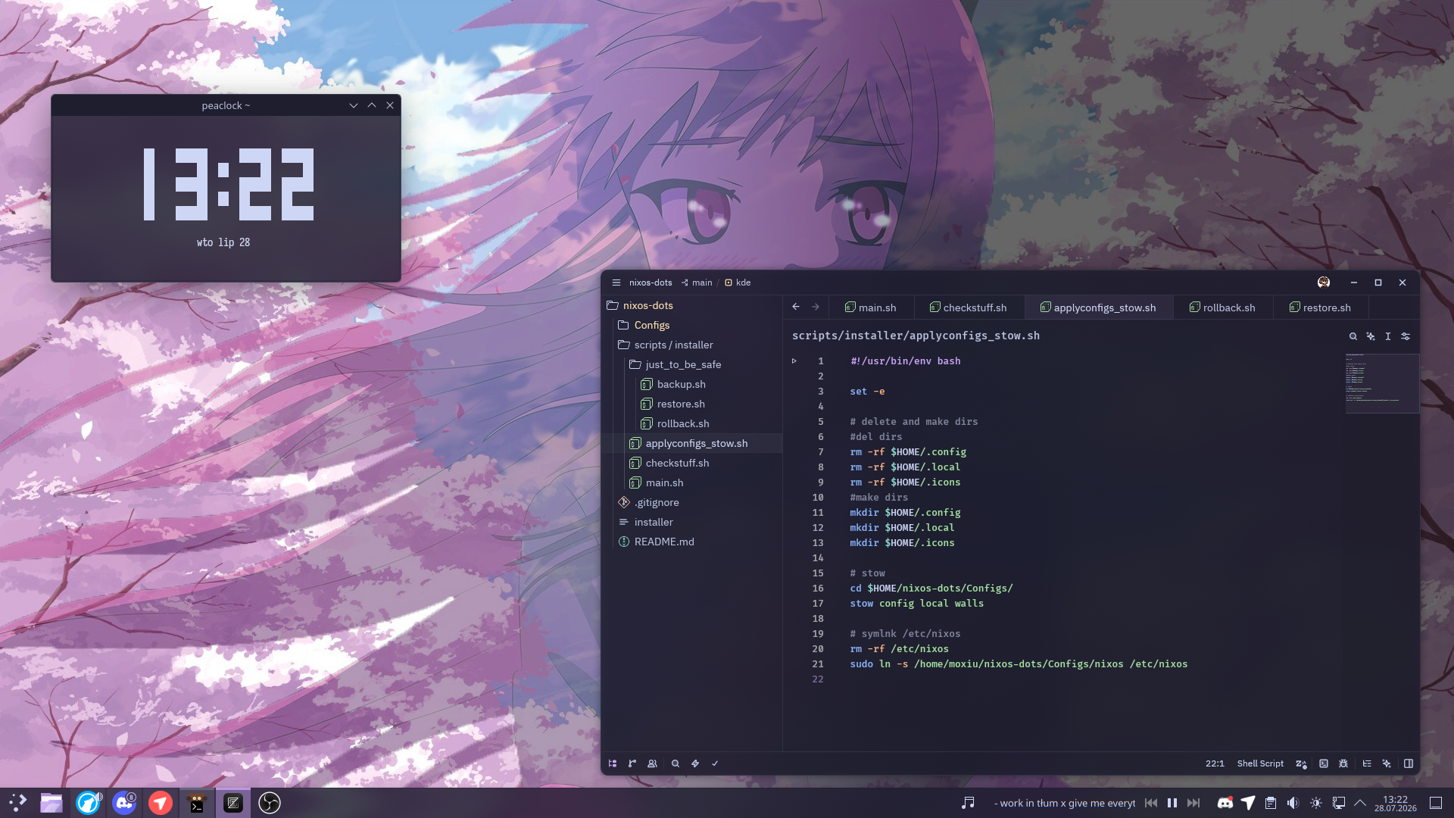Viewport: 1454px width, 818px height.
Task: Click the lightning bolt status bar icon
Action: [695, 763]
